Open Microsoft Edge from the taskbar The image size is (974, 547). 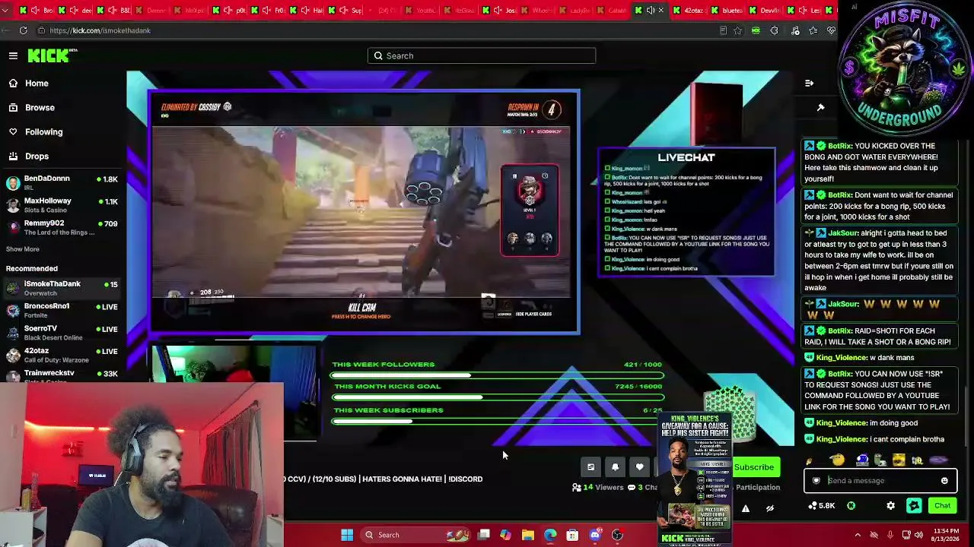click(550, 535)
